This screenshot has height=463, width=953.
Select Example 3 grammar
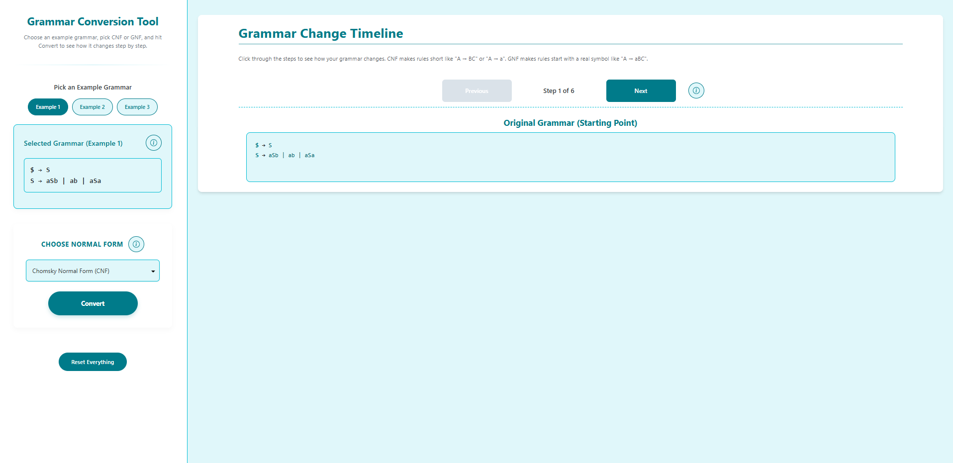click(x=137, y=106)
